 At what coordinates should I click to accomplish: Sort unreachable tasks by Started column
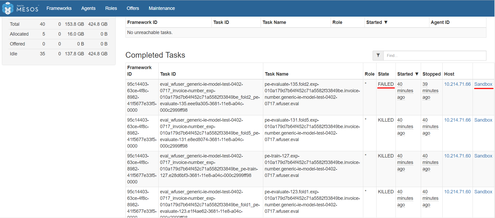coord(377,22)
